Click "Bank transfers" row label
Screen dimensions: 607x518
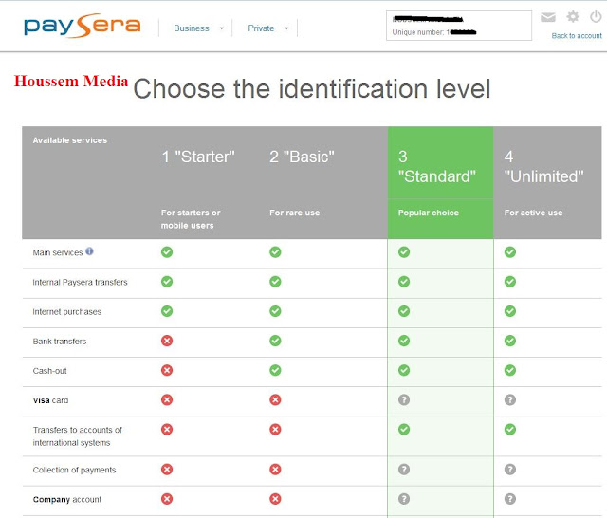pos(60,342)
